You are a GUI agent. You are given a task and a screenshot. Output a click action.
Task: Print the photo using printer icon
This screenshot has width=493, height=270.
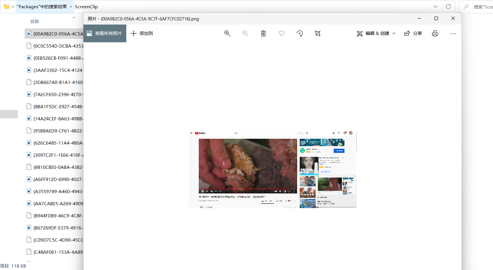click(435, 33)
